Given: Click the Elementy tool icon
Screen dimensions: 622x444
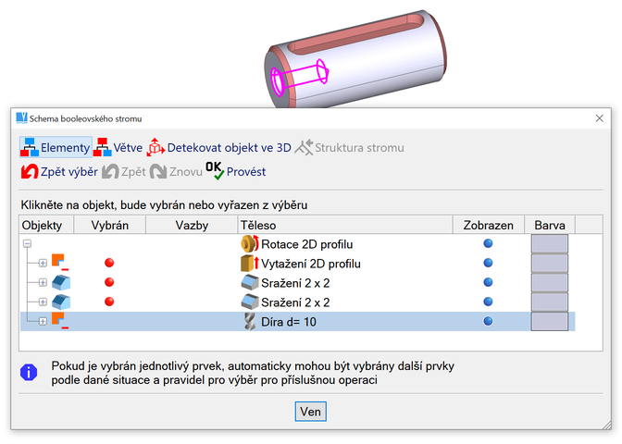Looking at the screenshot, I should (x=29, y=148).
